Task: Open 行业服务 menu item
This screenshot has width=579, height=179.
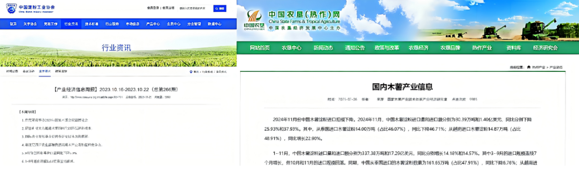Action: (x=112, y=24)
